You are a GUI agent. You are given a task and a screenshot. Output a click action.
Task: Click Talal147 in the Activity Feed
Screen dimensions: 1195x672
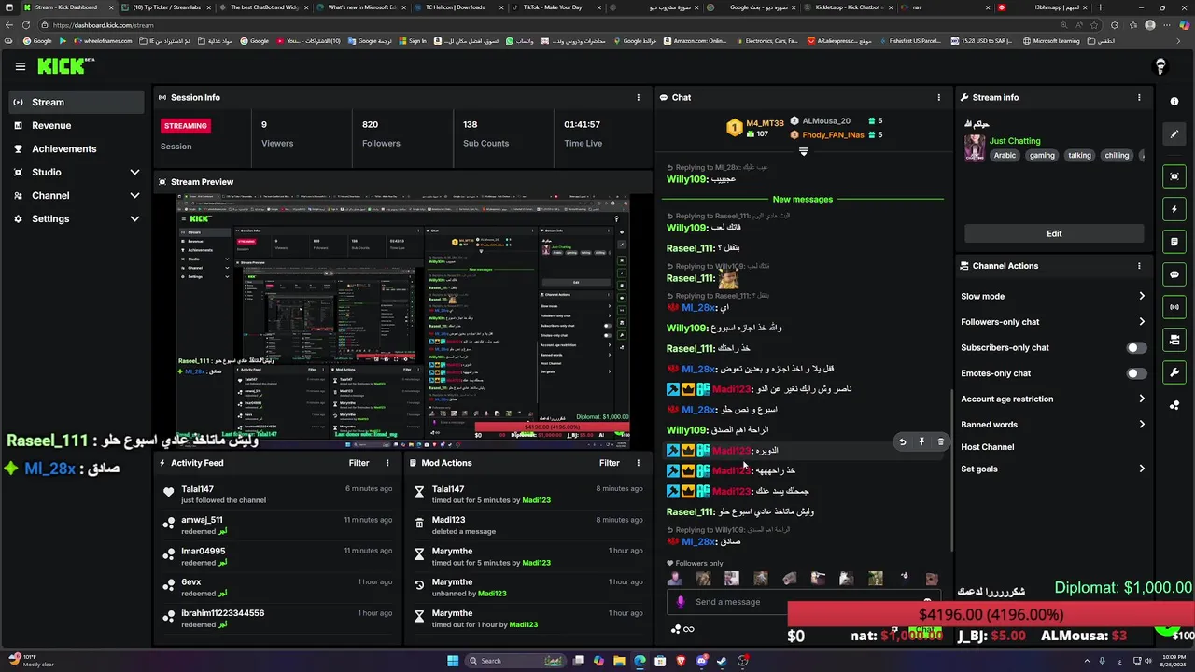(x=198, y=489)
